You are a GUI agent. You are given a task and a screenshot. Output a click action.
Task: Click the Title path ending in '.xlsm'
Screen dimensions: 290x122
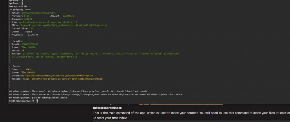[64, 25]
